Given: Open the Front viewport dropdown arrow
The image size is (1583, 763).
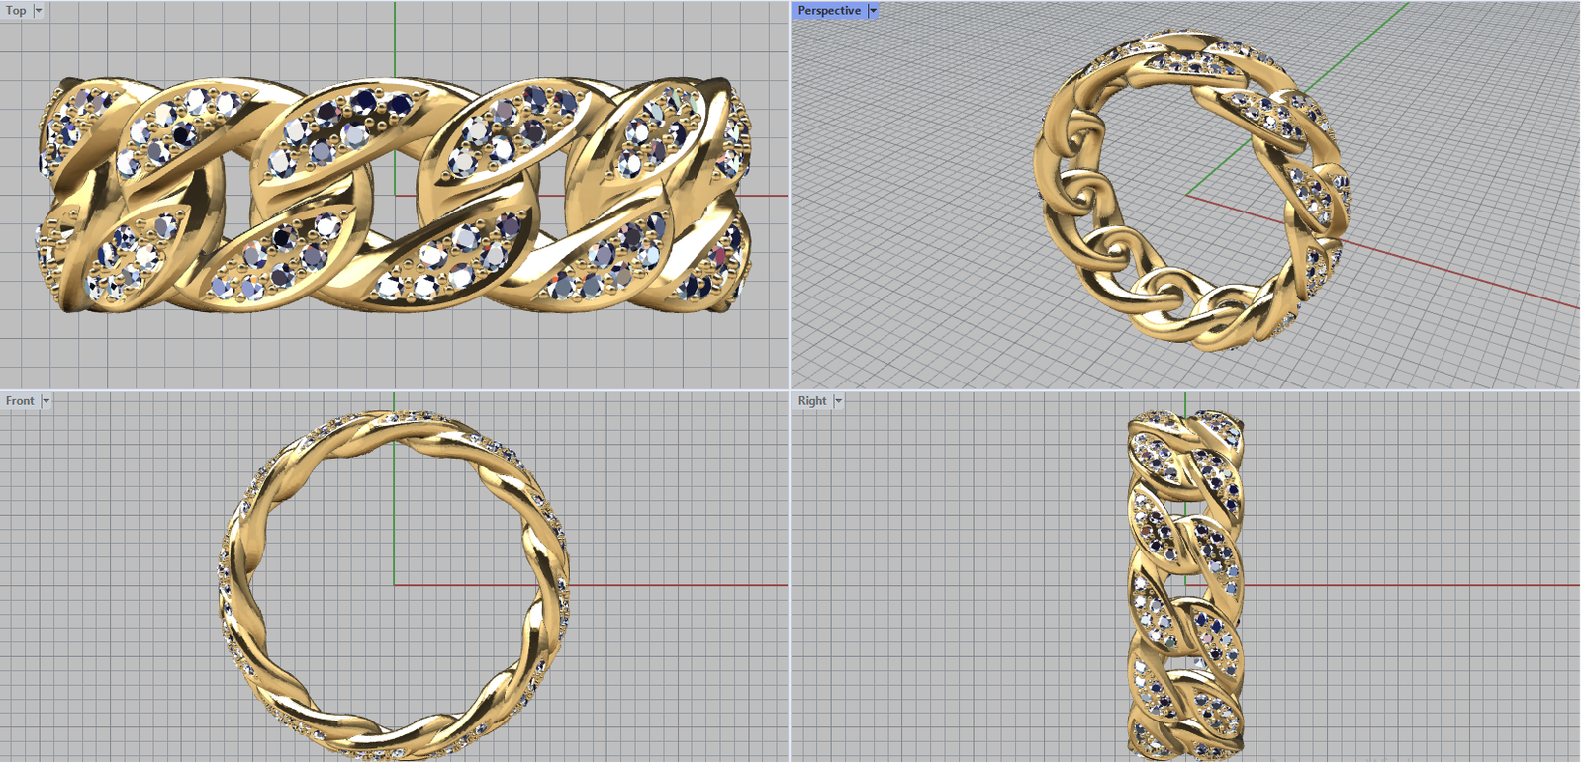Looking at the screenshot, I should pyautogui.click(x=46, y=400).
